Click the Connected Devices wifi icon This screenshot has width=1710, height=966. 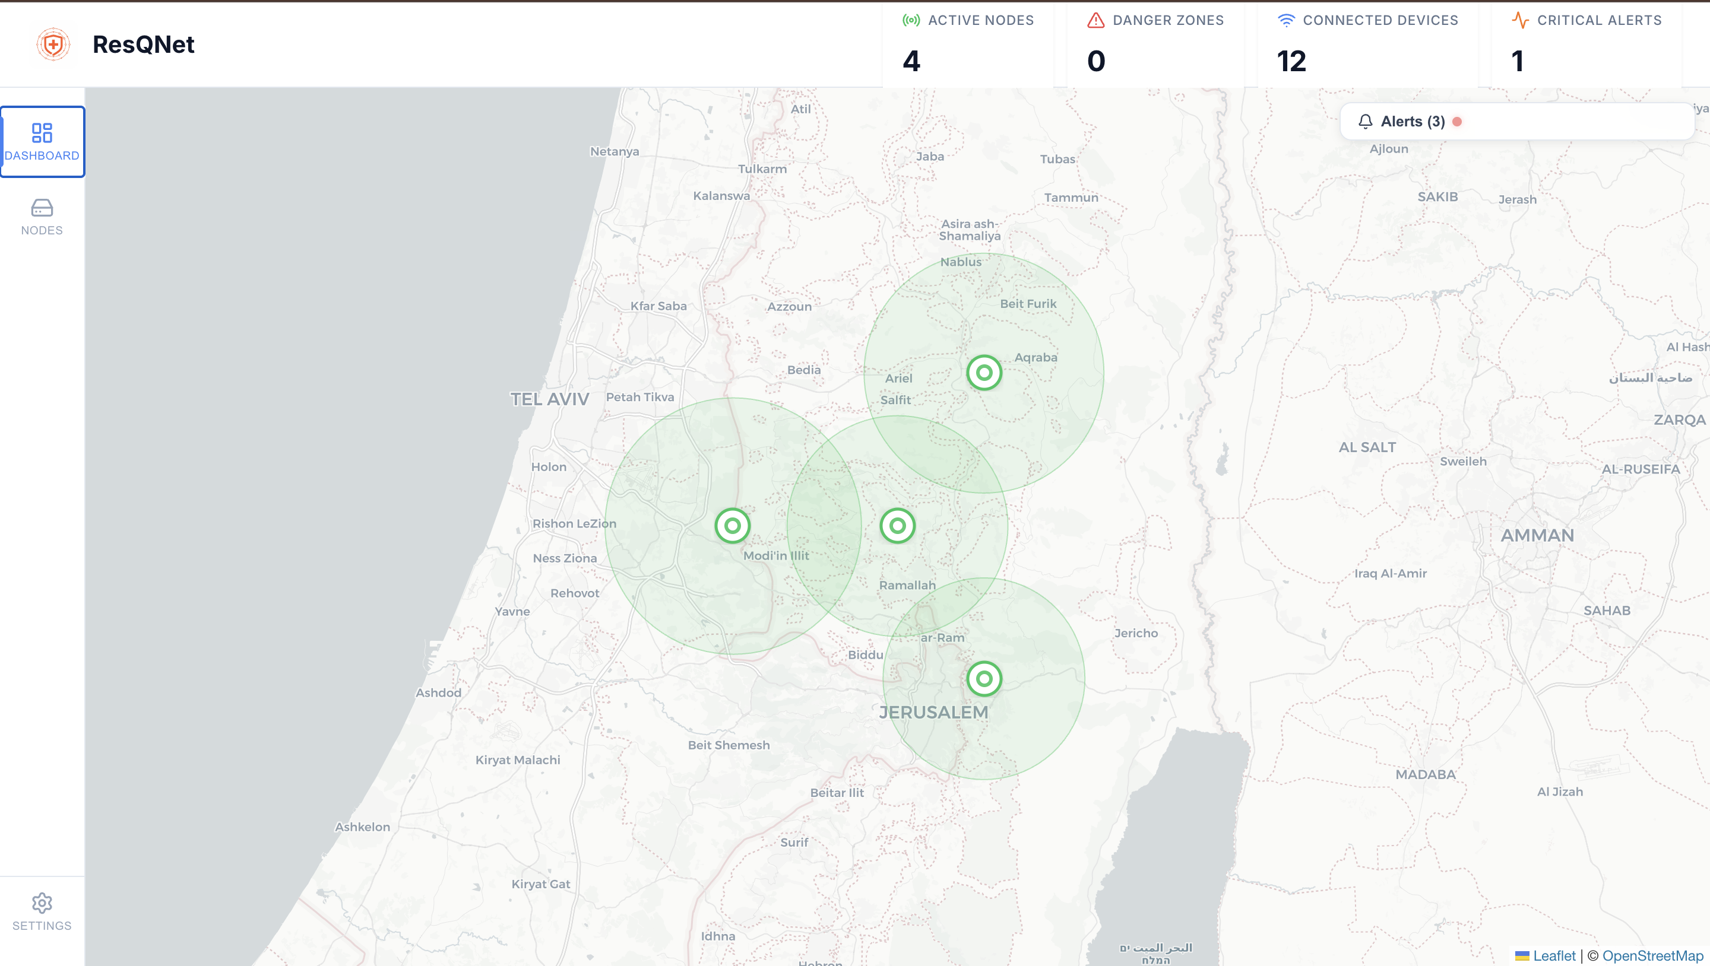[1286, 21]
